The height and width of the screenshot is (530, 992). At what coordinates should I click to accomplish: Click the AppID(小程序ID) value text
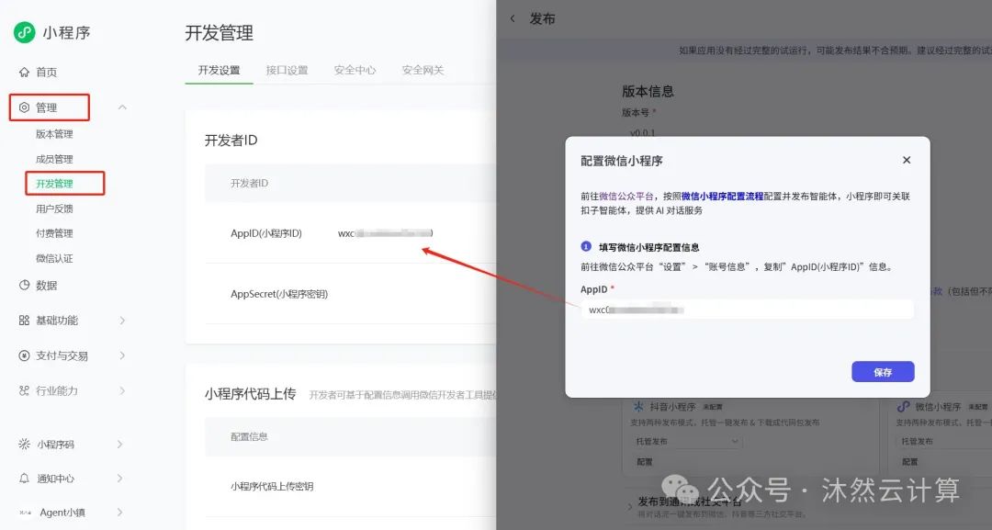coord(385,233)
